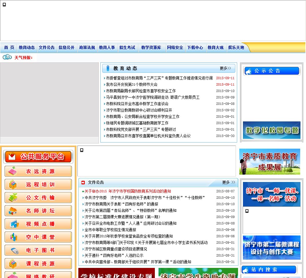Click the 公共服务平台 banner
This screenshot has width=306, height=278.
38,157
